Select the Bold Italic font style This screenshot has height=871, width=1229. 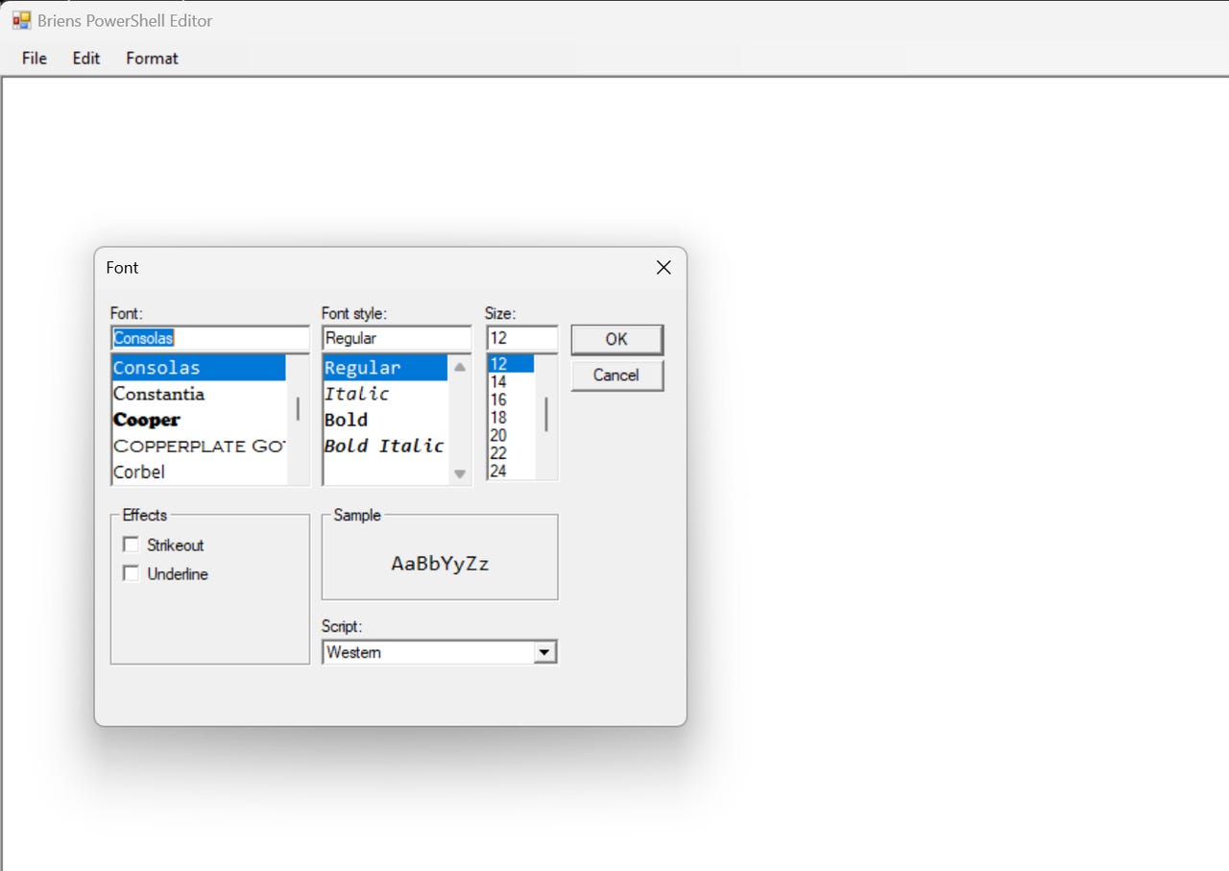383,446
